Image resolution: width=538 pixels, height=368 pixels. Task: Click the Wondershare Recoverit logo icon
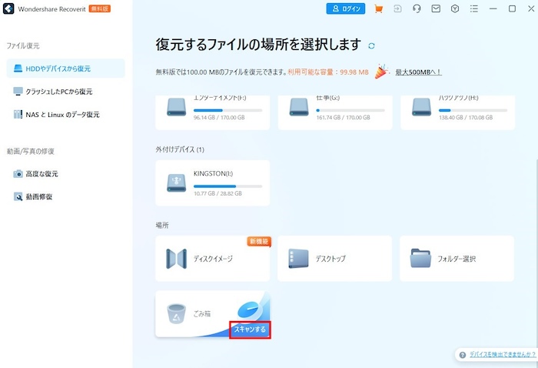click(10, 9)
